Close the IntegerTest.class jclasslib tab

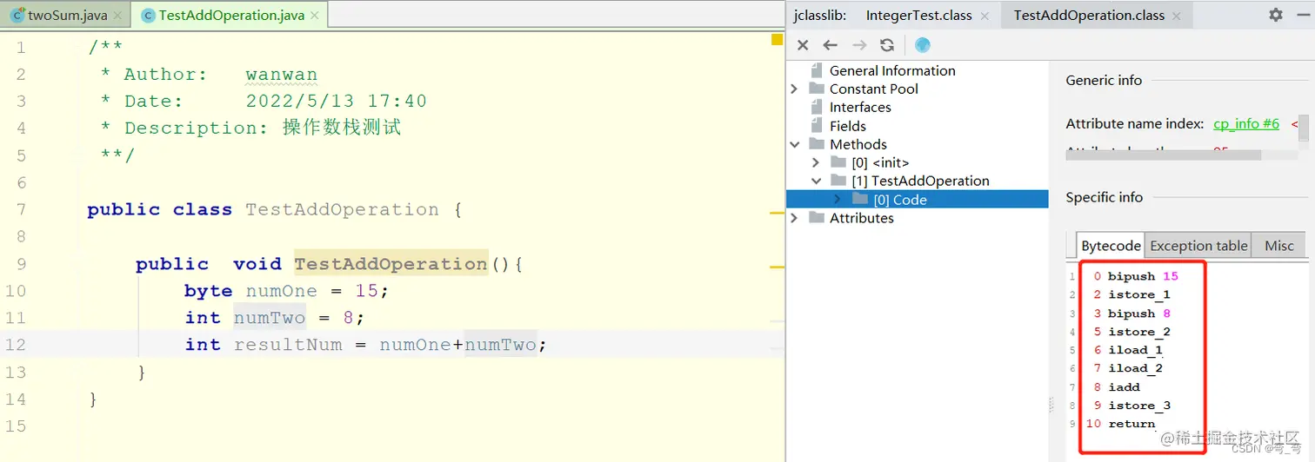coord(985,16)
